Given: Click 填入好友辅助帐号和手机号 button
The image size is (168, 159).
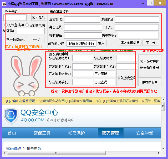Looking at the screenshot, I should point(150,64).
